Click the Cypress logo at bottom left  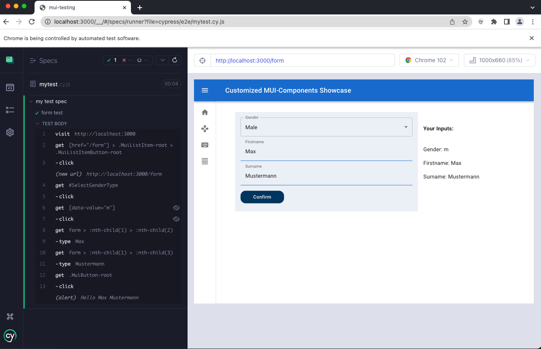click(x=10, y=336)
